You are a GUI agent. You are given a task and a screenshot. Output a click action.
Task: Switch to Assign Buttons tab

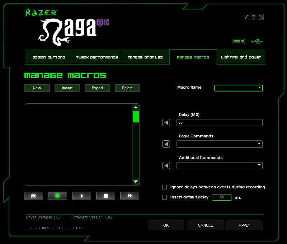point(49,57)
